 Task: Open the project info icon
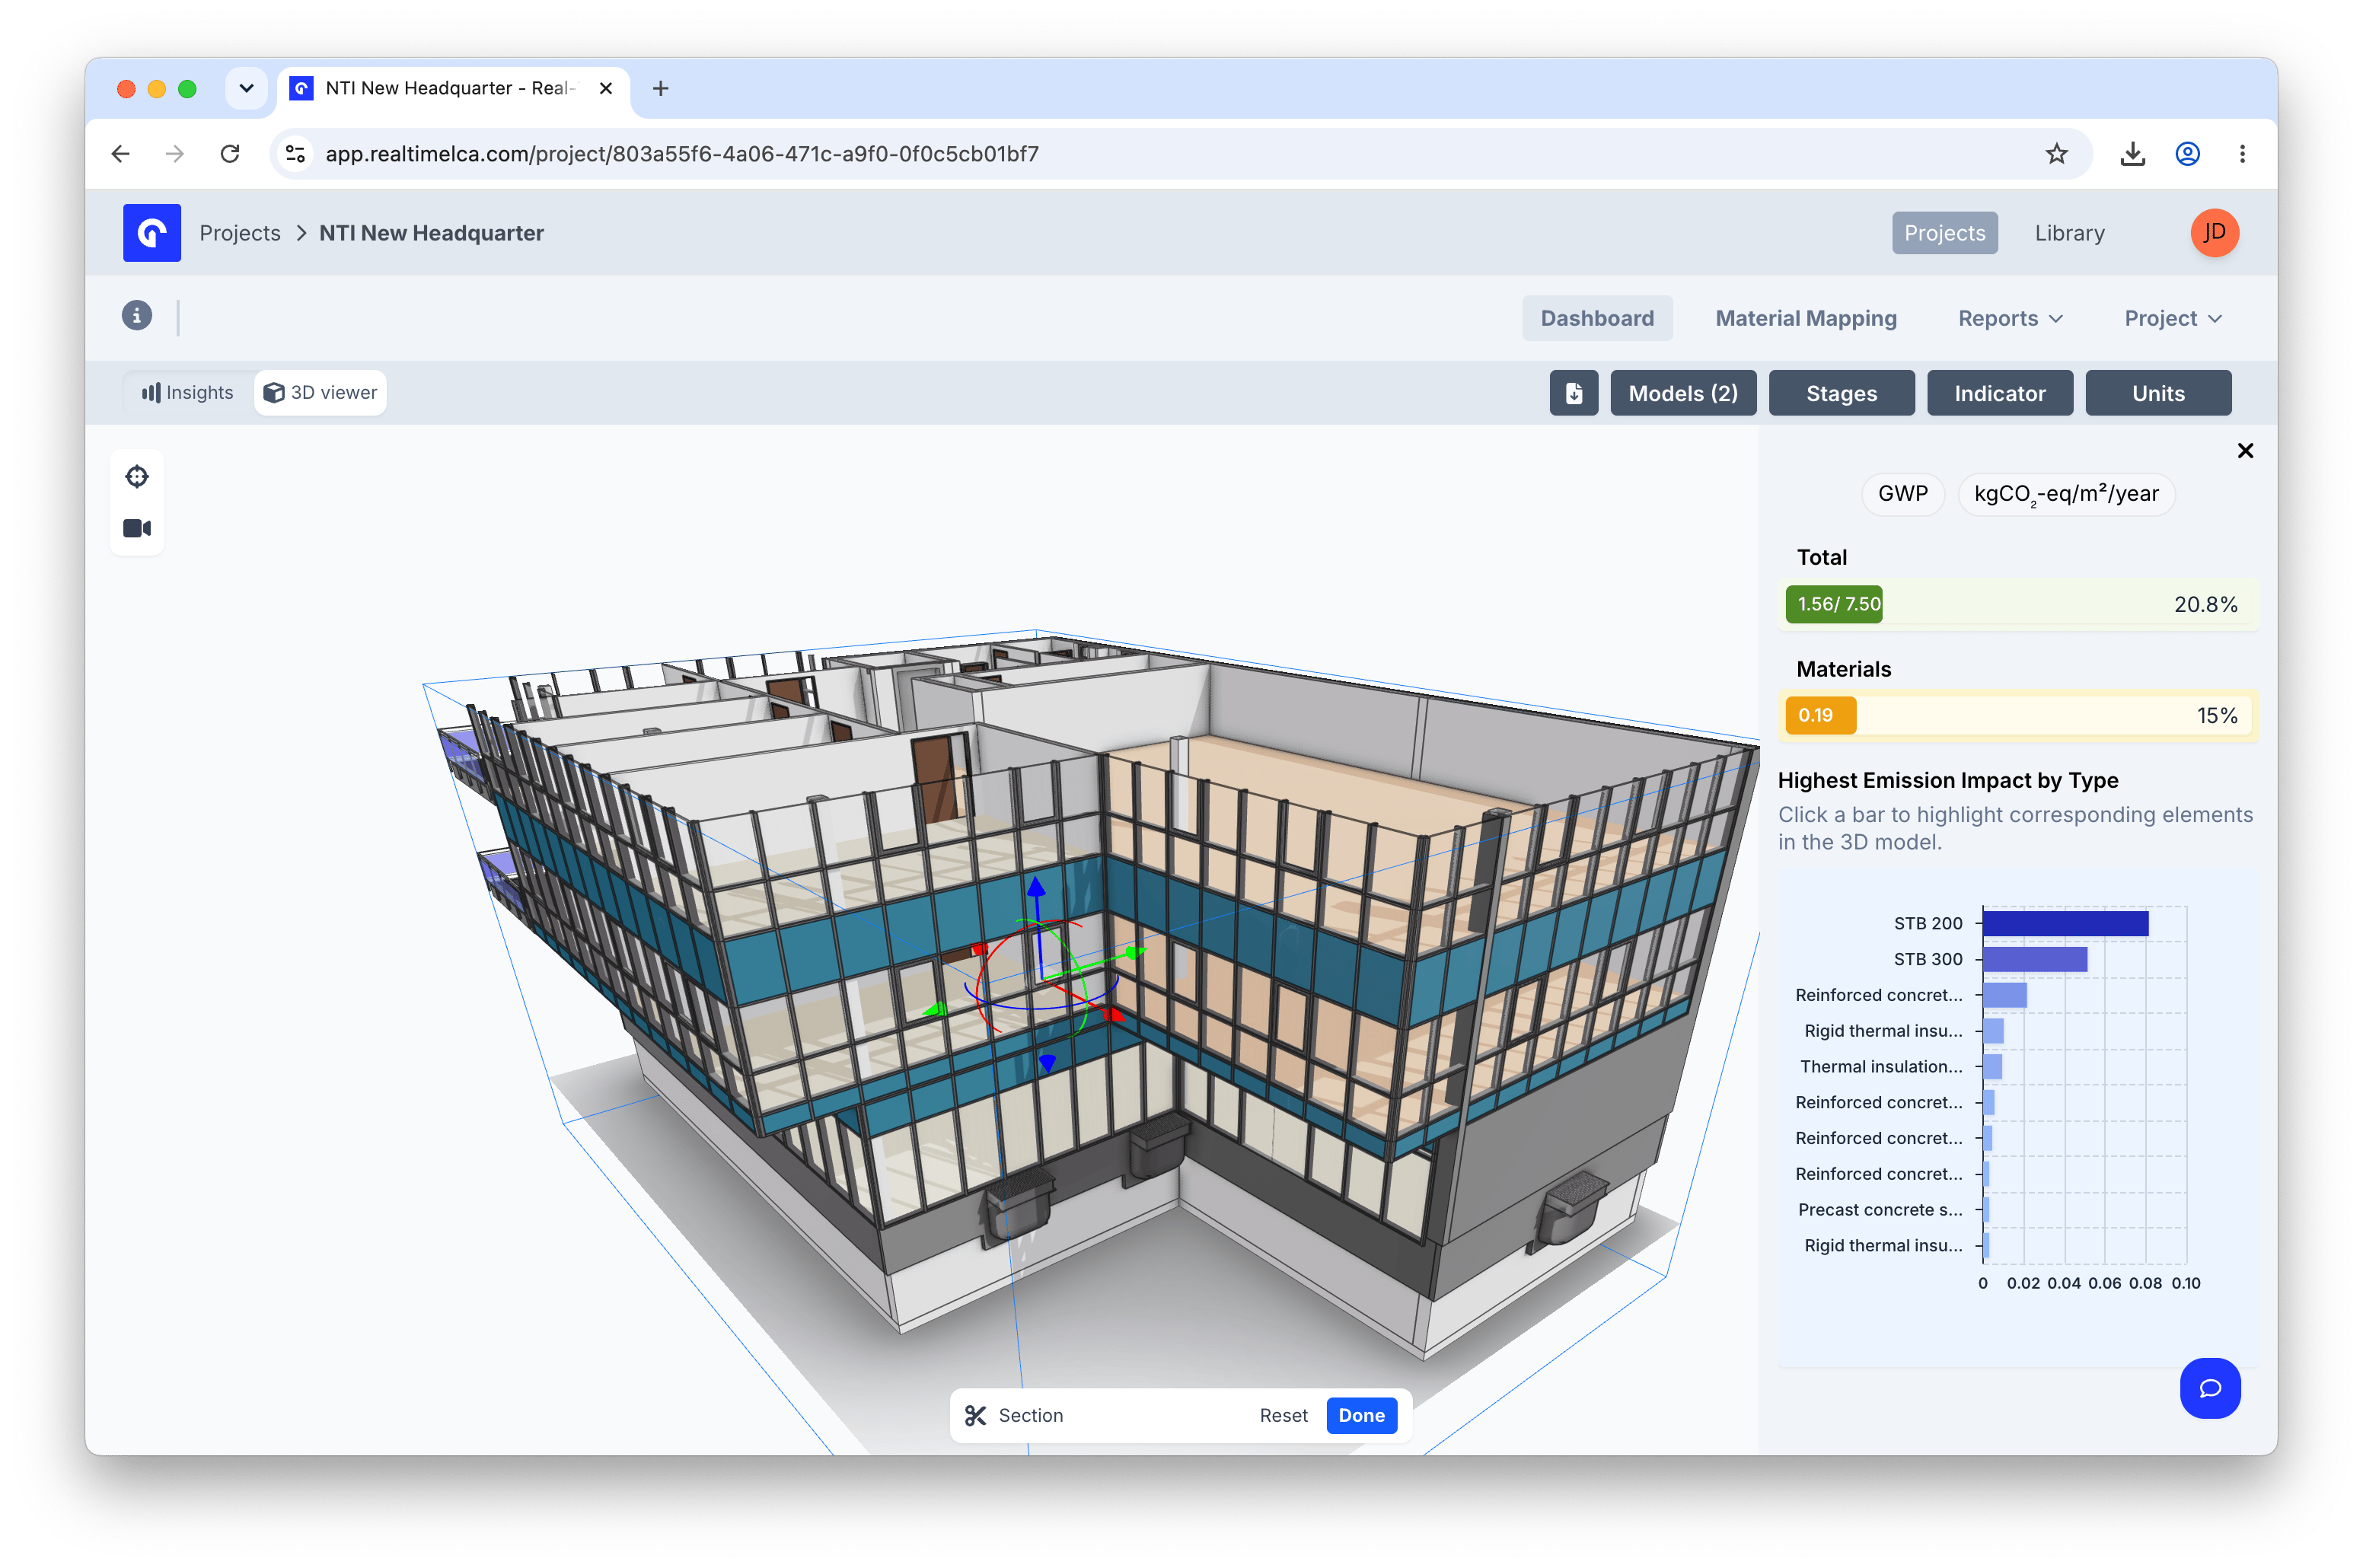pyautogui.click(x=137, y=316)
